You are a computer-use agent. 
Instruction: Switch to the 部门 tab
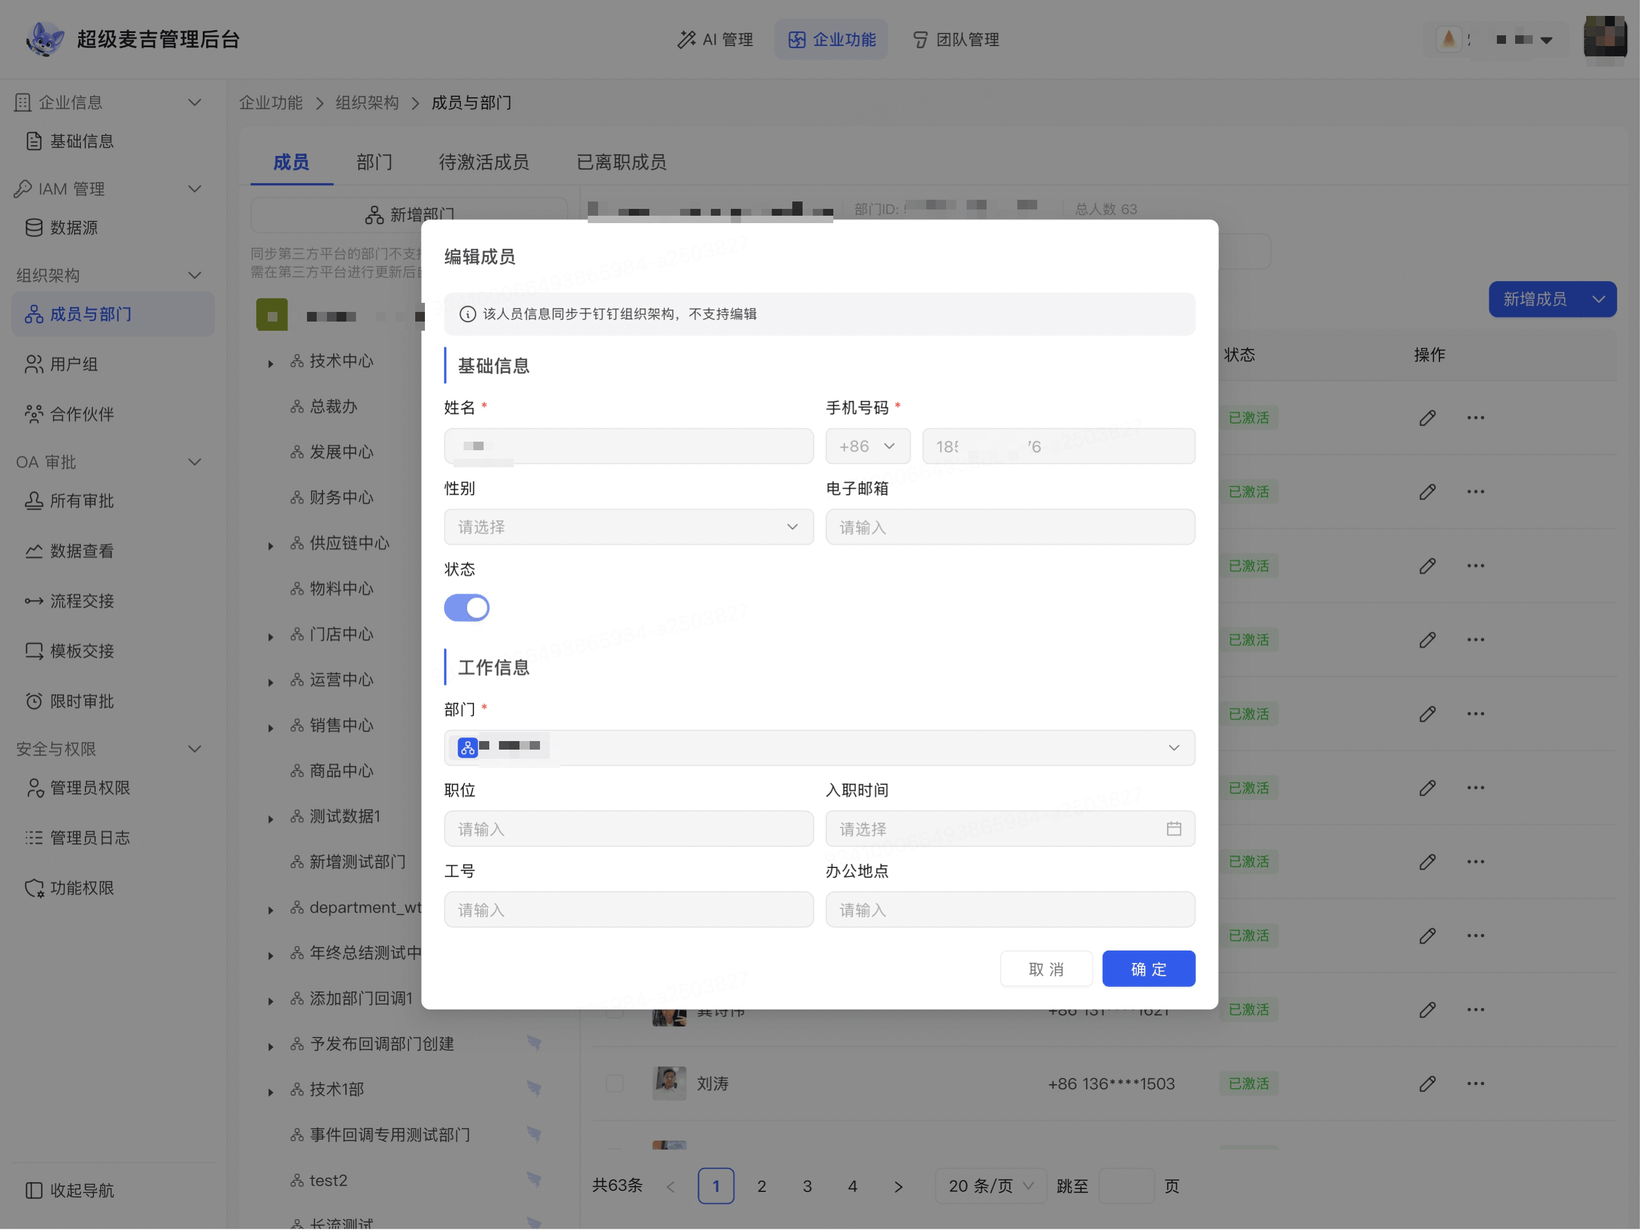click(x=375, y=162)
